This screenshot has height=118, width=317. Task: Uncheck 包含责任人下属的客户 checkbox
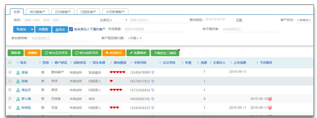[71, 29]
